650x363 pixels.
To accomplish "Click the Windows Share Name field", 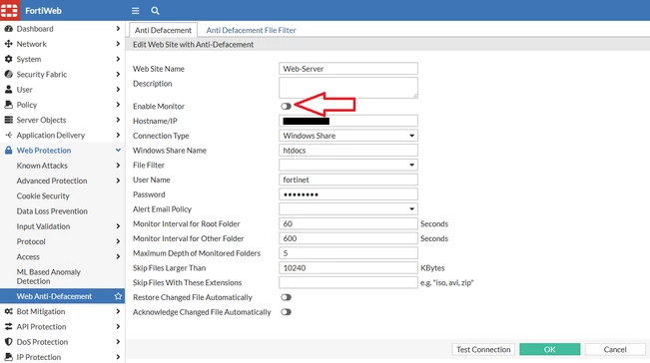I will click(348, 151).
